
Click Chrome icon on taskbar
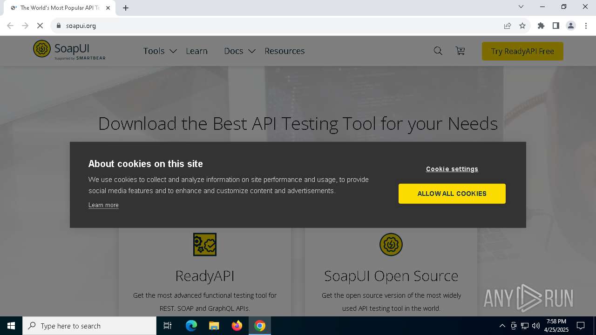[260, 326]
